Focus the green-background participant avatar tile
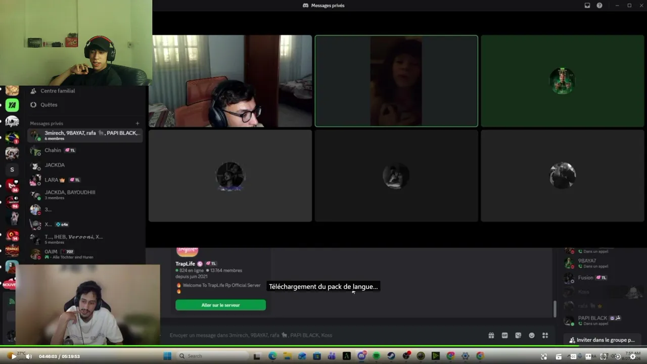Viewport: 647px width, 364px height. (x=563, y=81)
